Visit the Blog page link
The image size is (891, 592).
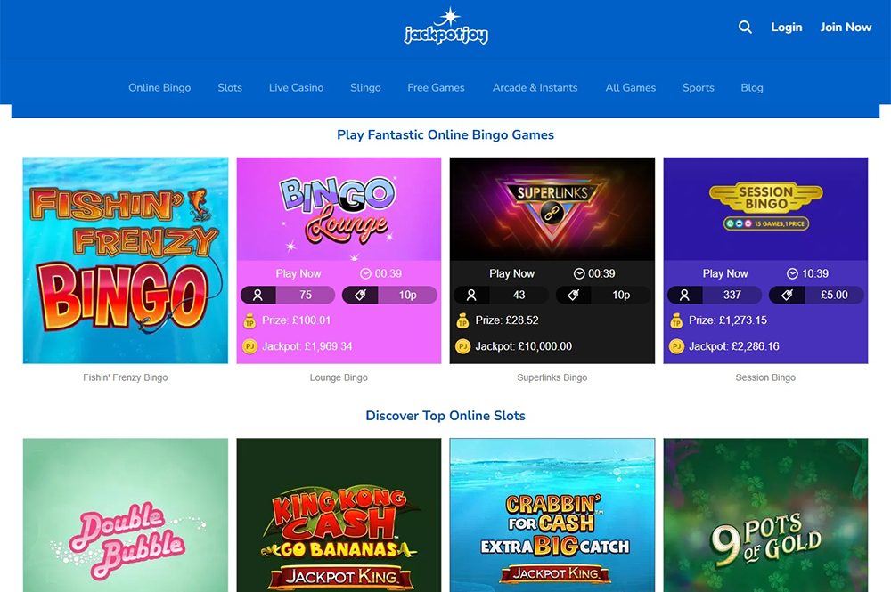coord(752,88)
